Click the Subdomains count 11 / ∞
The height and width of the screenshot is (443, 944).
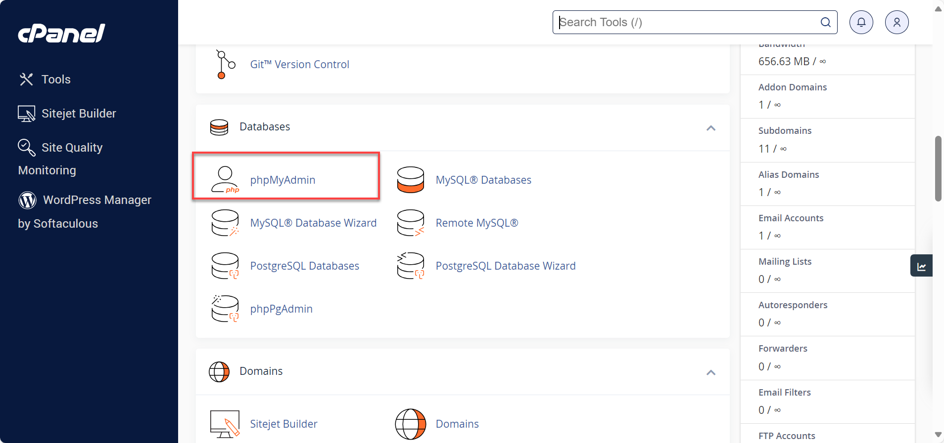pyautogui.click(x=772, y=149)
